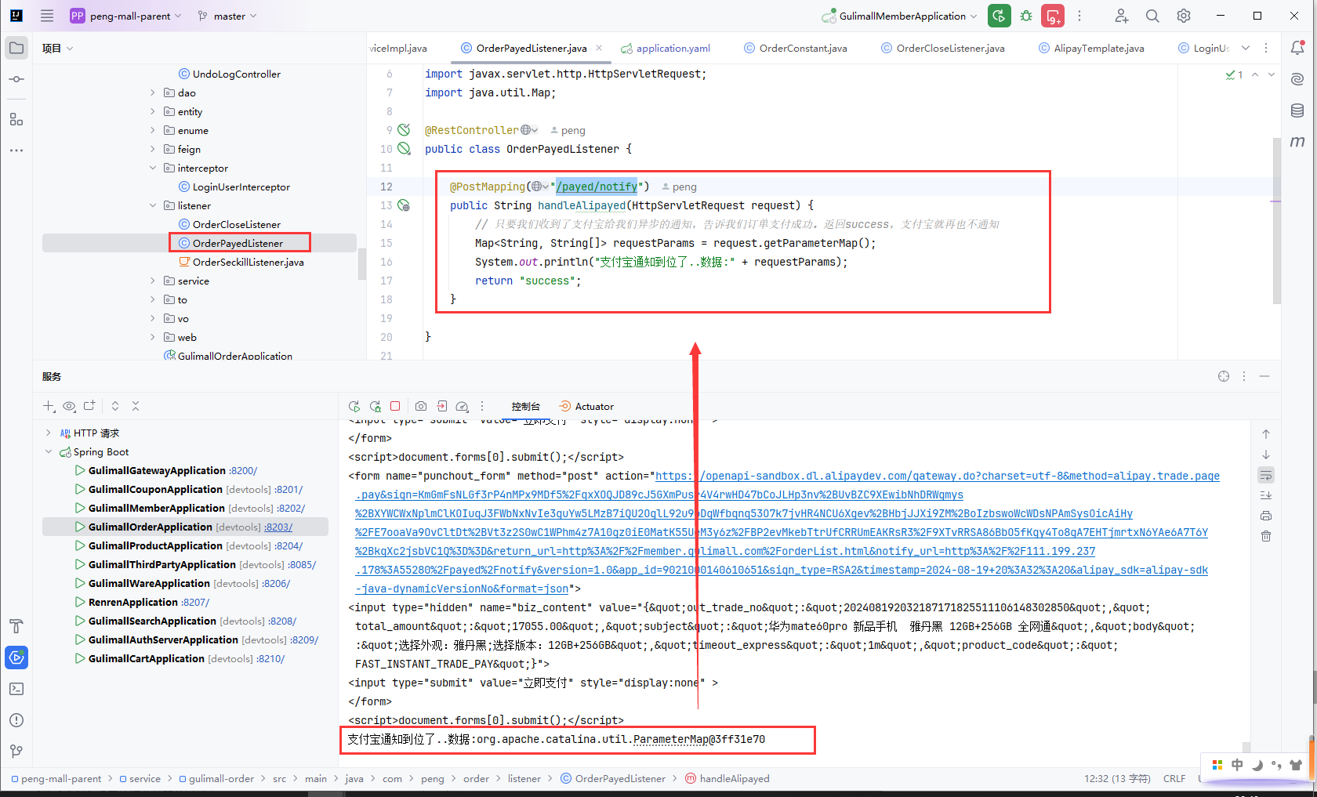Click gutter run icon on line 13
This screenshot has width=1317, height=797.
pyautogui.click(x=404, y=205)
